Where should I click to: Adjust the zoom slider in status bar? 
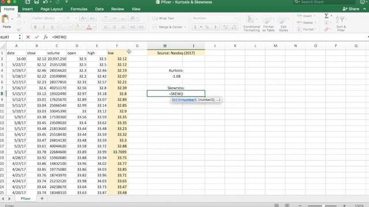click(x=323, y=206)
